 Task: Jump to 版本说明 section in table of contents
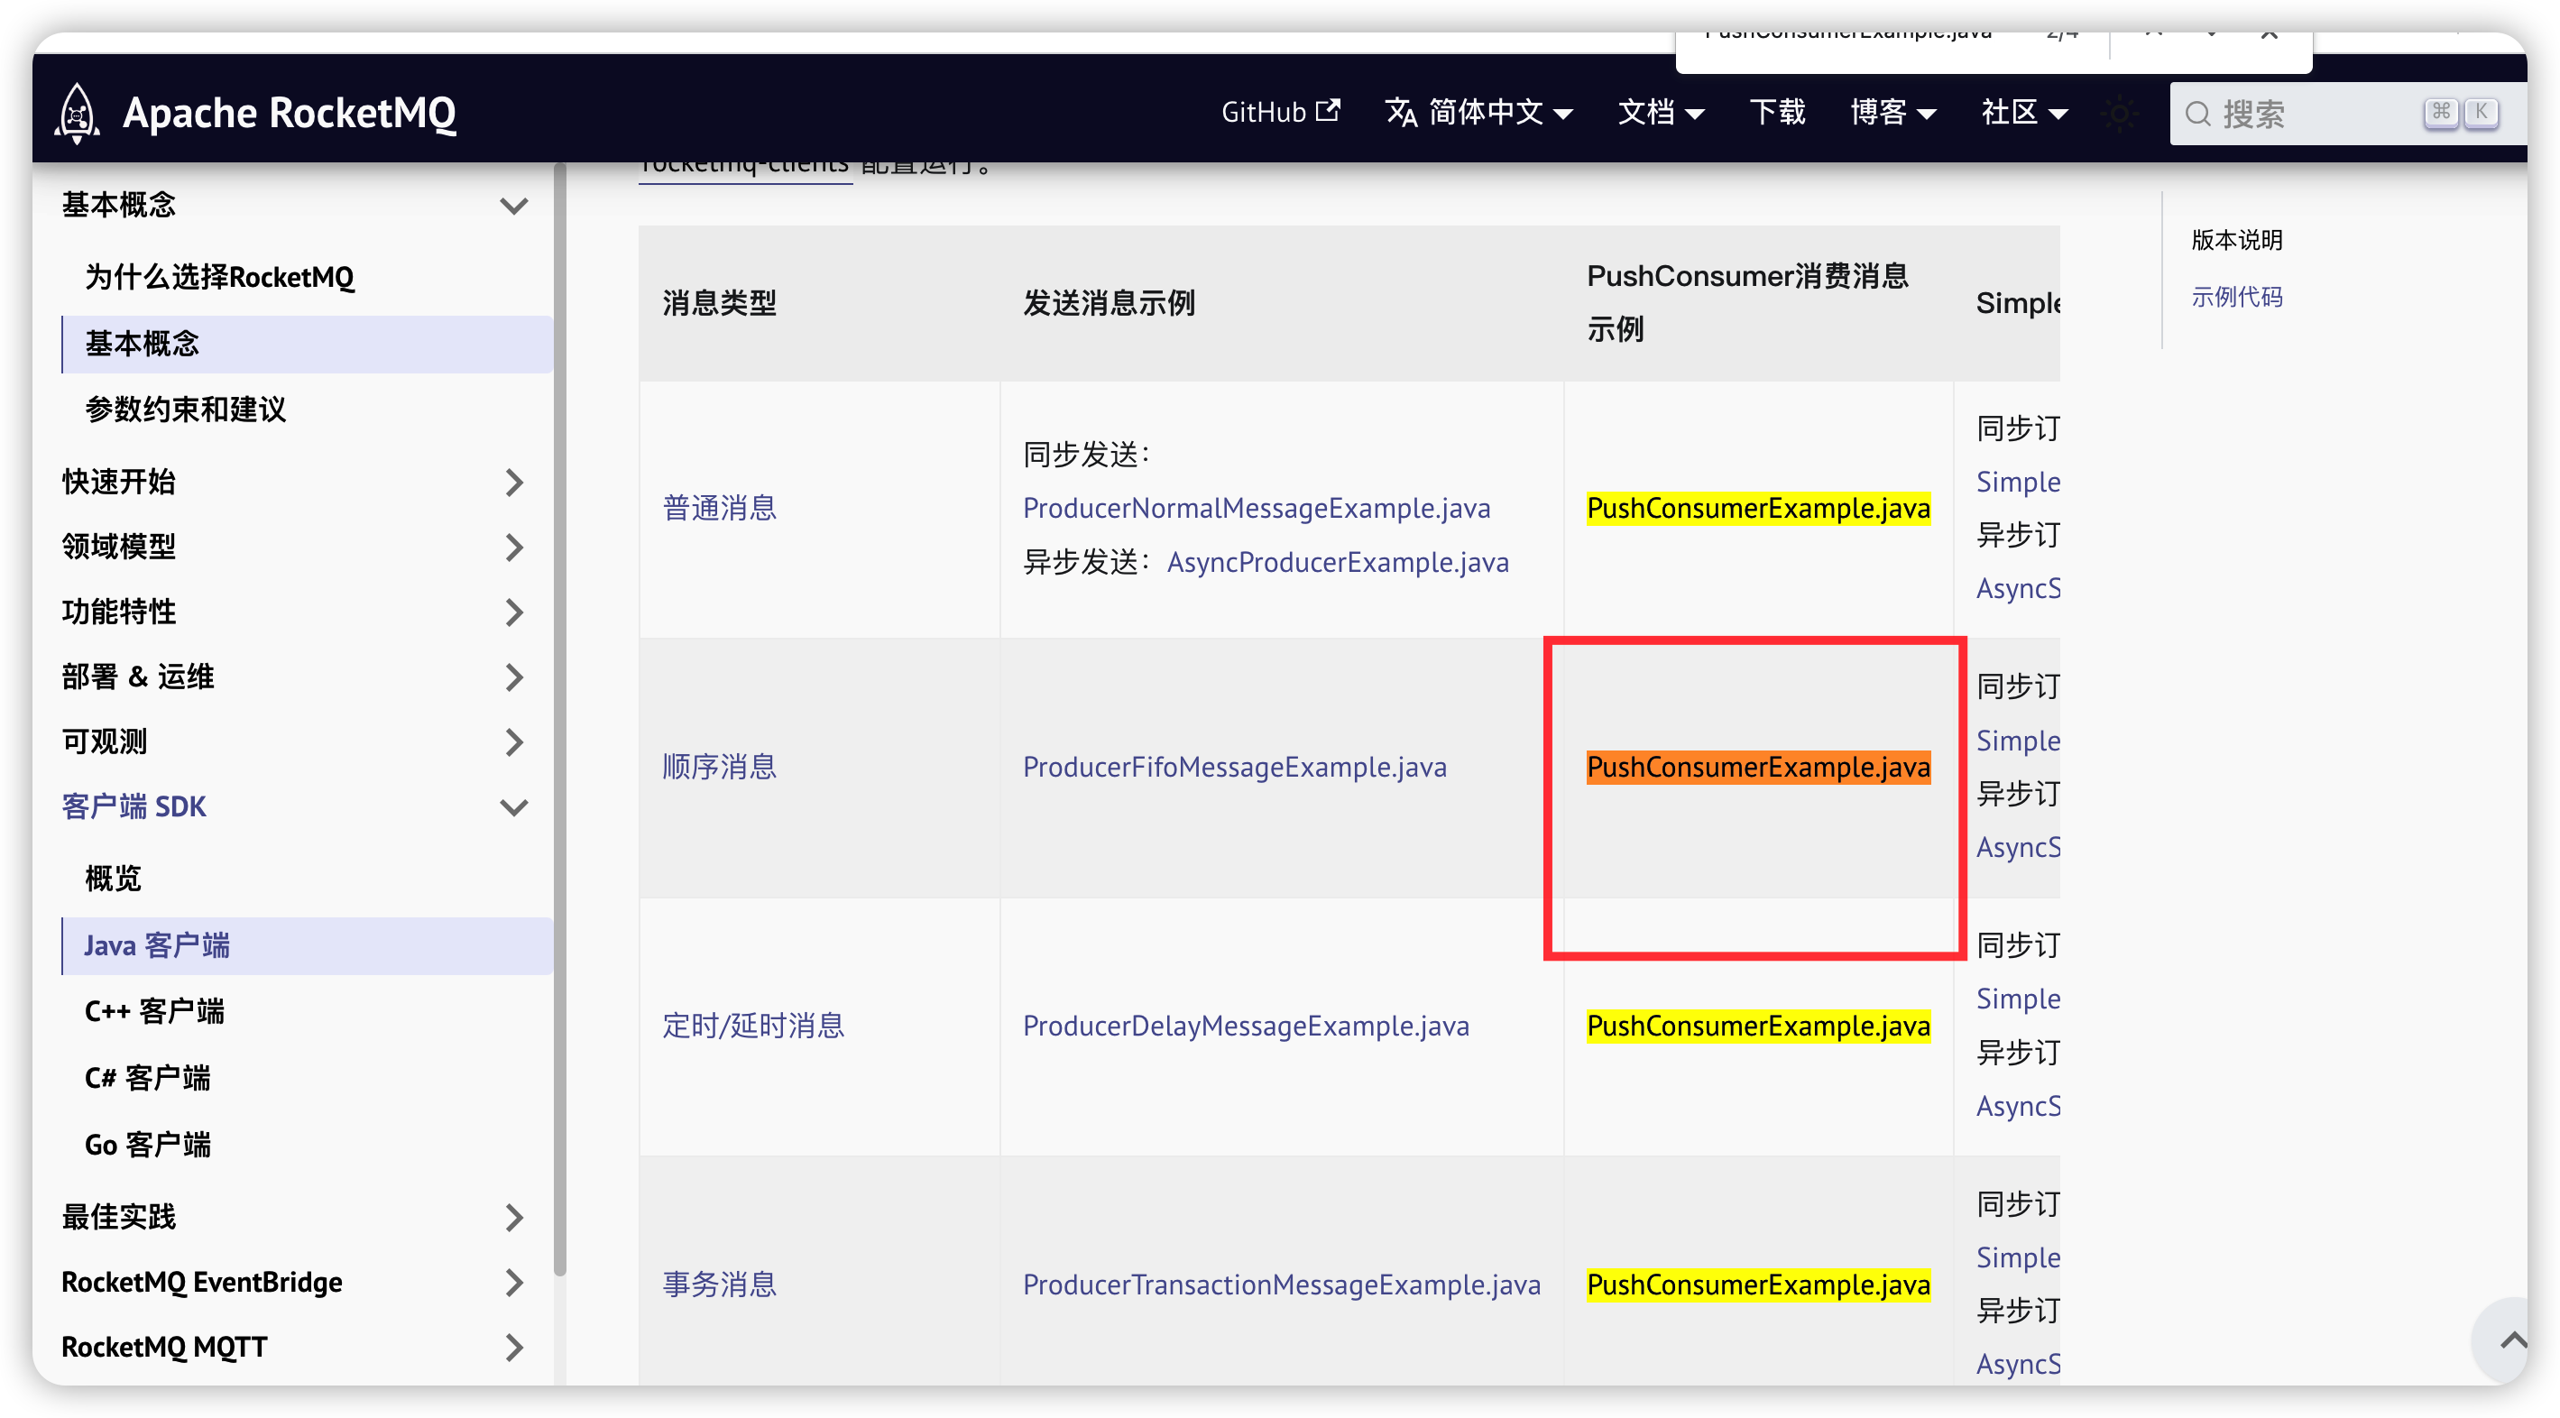pos(2236,239)
